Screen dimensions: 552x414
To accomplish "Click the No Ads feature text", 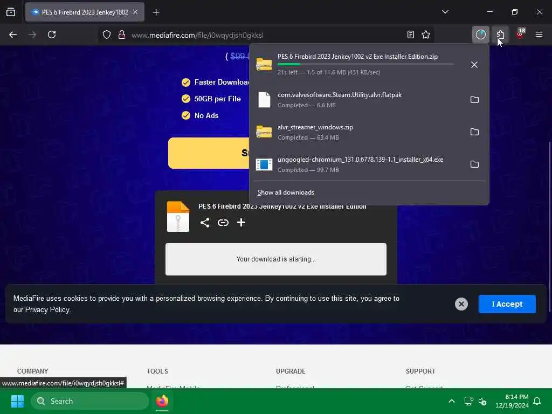I will click(206, 115).
